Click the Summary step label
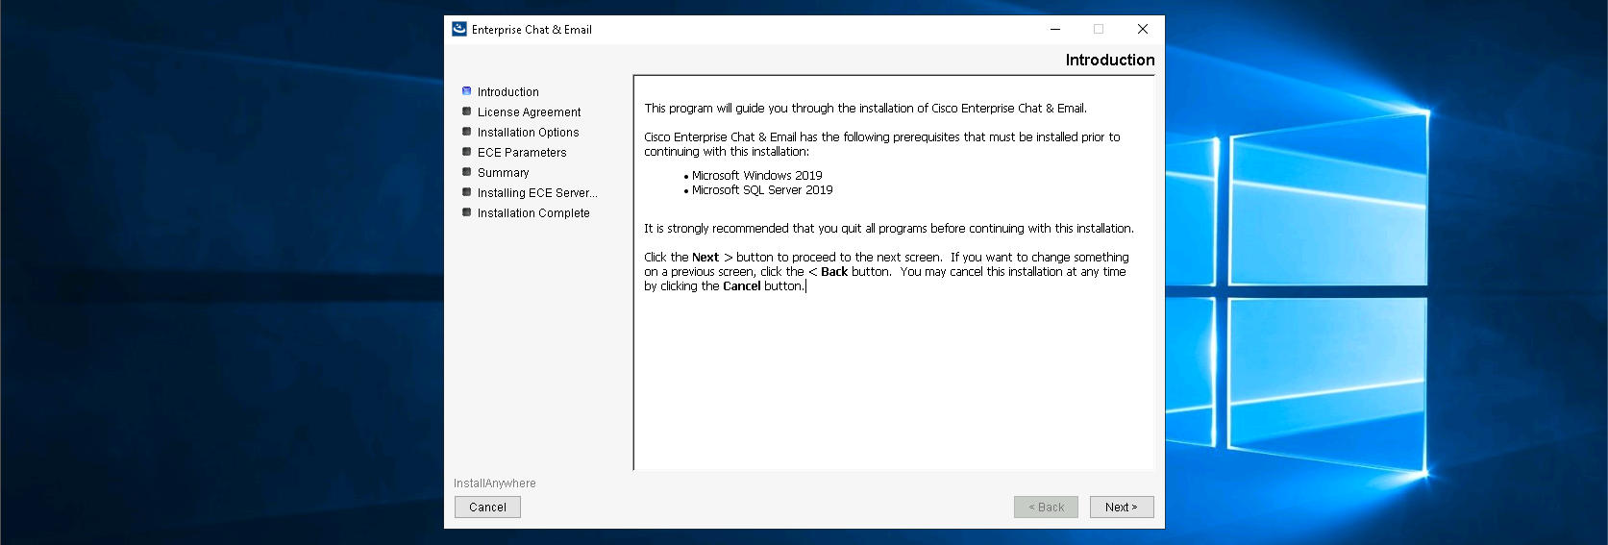 503,173
